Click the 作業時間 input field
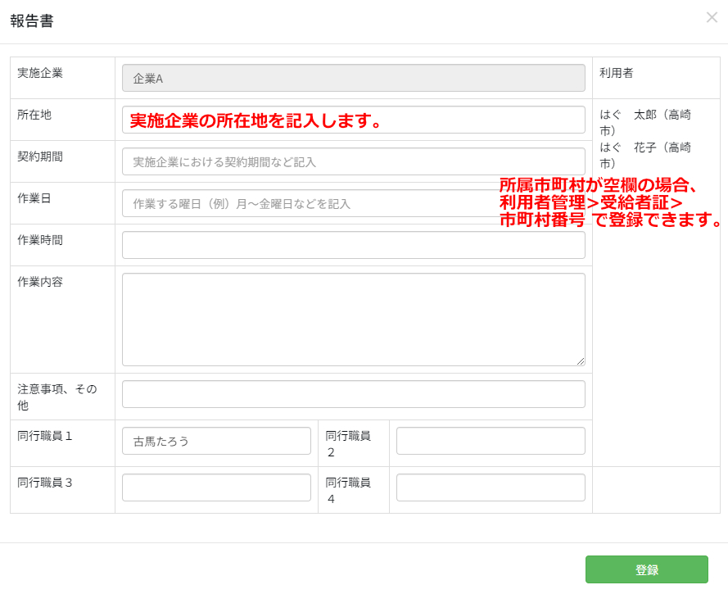Viewport: 728px width, 594px height. 353,245
